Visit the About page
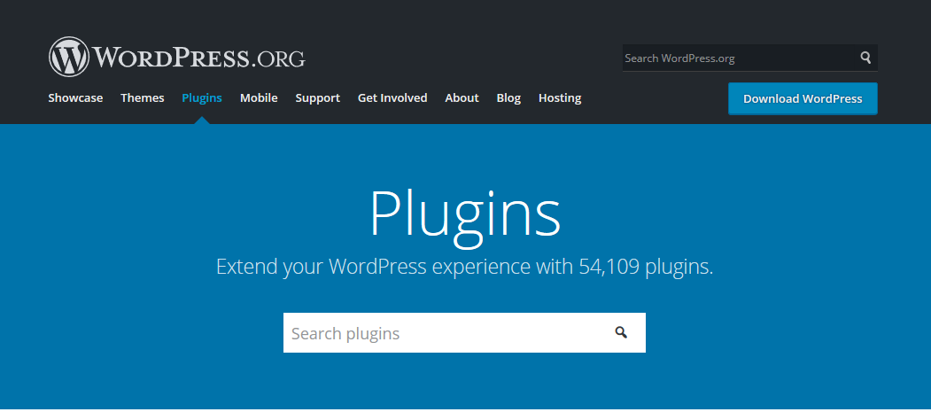Screen dimensions: 931x412 (x=462, y=98)
